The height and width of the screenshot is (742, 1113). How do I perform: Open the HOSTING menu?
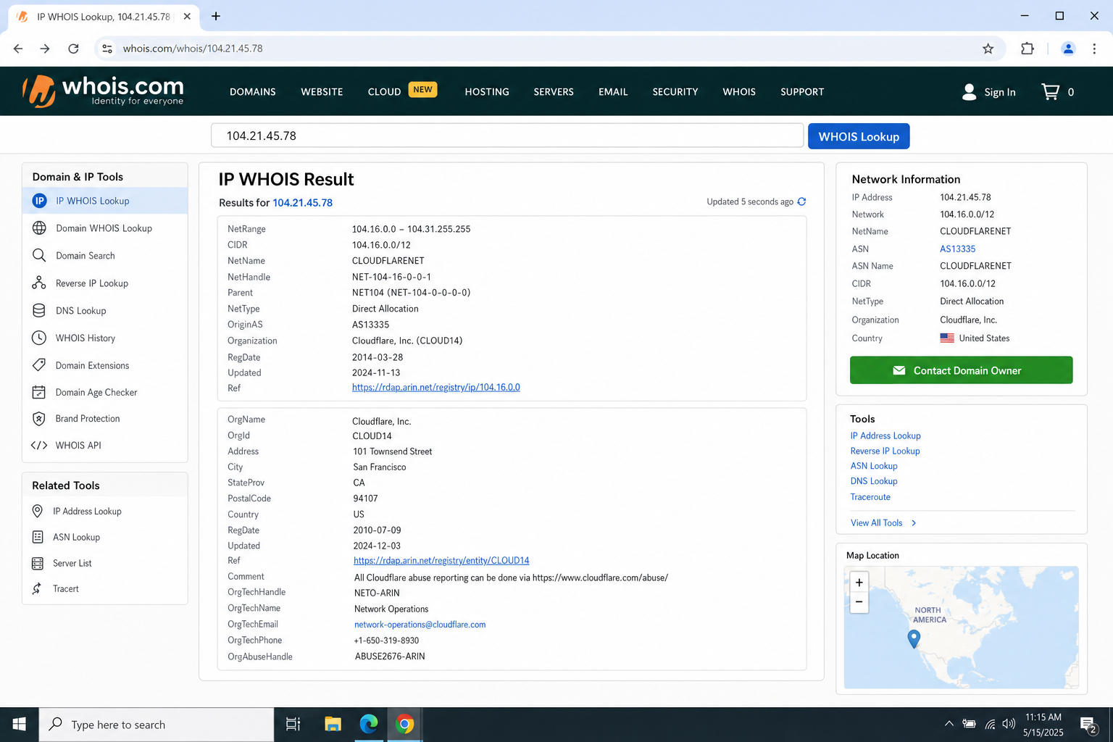click(x=487, y=92)
